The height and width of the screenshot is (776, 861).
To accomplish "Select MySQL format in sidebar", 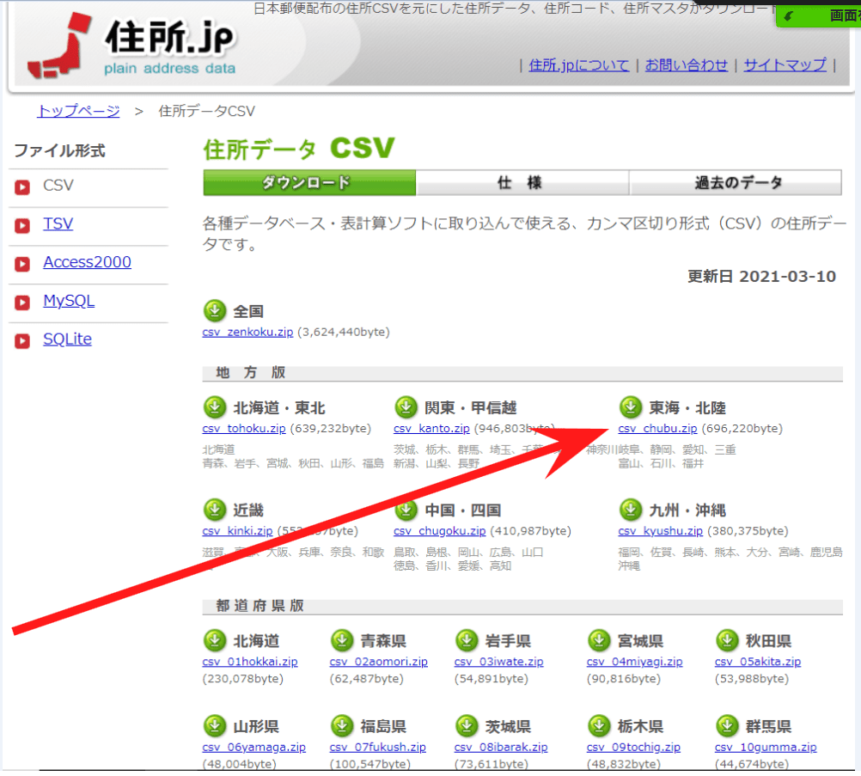I will pos(69,301).
